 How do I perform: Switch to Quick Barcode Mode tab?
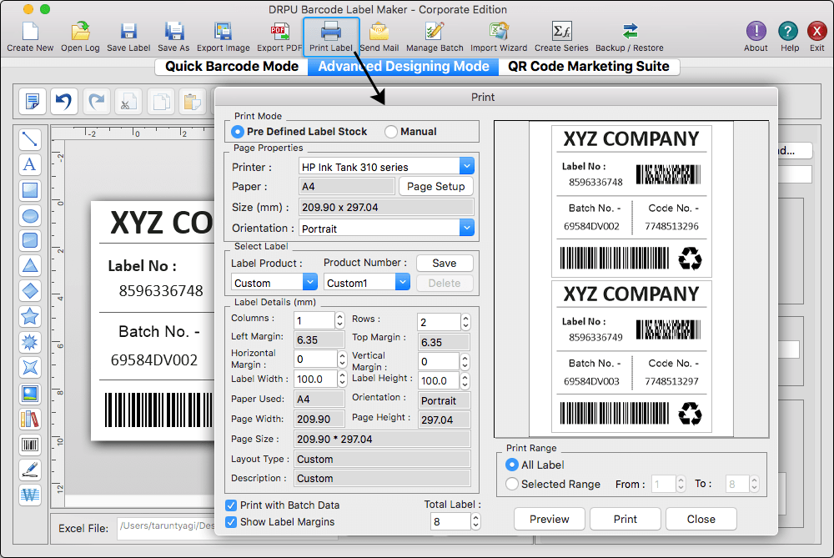(x=231, y=67)
